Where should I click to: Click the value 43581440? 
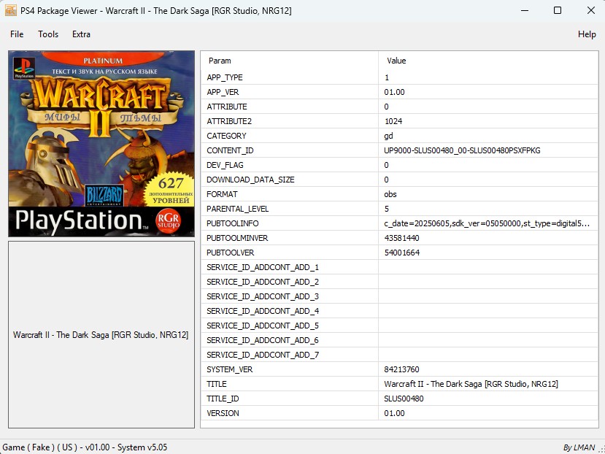401,238
